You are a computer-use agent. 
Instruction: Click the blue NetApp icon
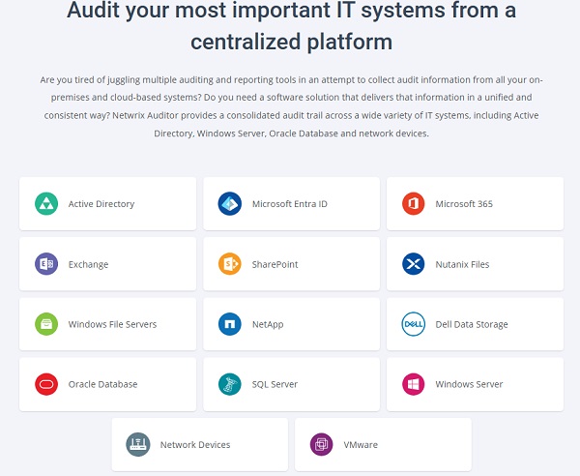[x=230, y=324]
